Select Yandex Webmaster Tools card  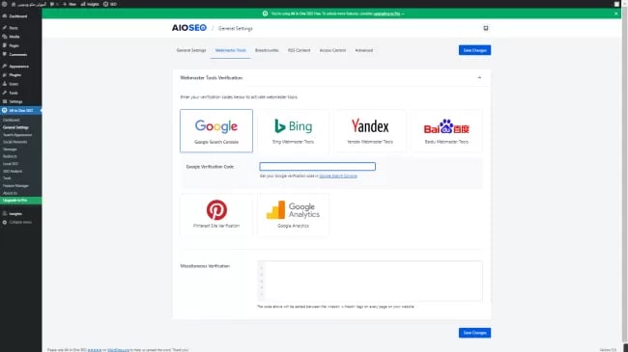click(x=370, y=131)
